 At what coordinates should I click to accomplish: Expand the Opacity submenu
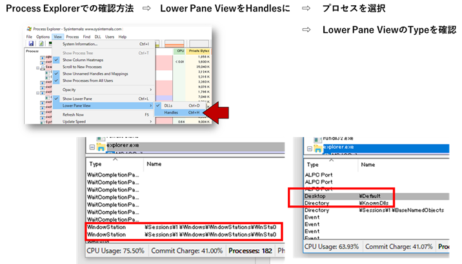[x=103, y=90]
